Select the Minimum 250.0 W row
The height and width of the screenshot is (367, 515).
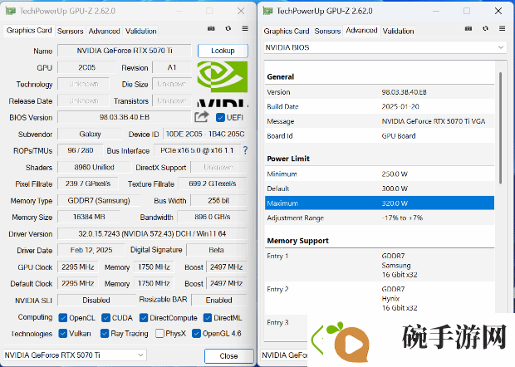tap(380, 174)
